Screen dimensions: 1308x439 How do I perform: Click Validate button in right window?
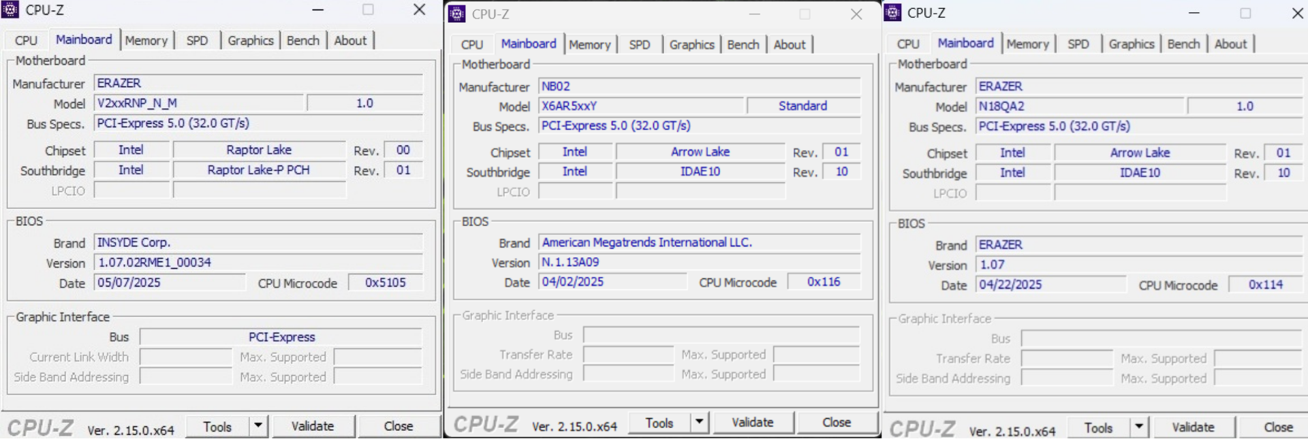pyautogui.click(x=1193, y=427)
